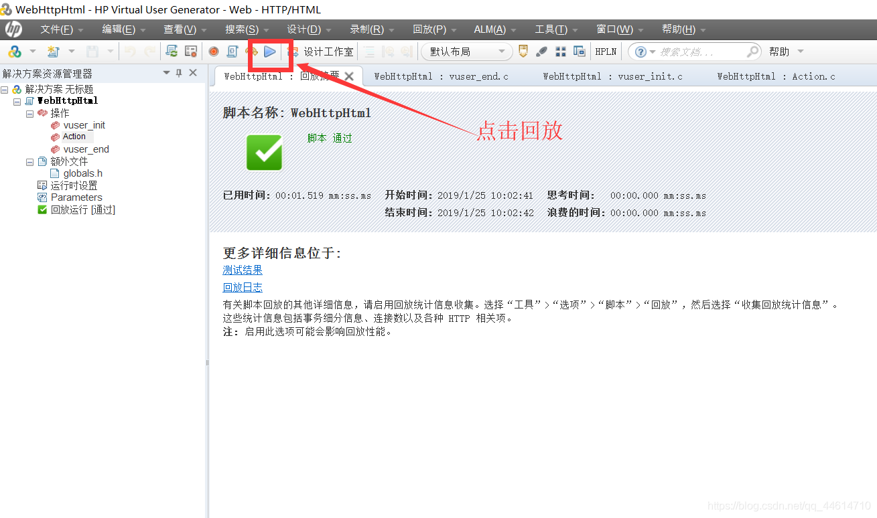Image resolution: width=877 pixels, height=518 pixels.
Task: Click the Redo toolbar icon
Action: pos(149,52)
